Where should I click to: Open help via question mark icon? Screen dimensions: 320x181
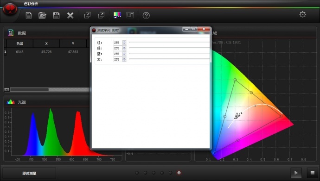tap(146, 15)
